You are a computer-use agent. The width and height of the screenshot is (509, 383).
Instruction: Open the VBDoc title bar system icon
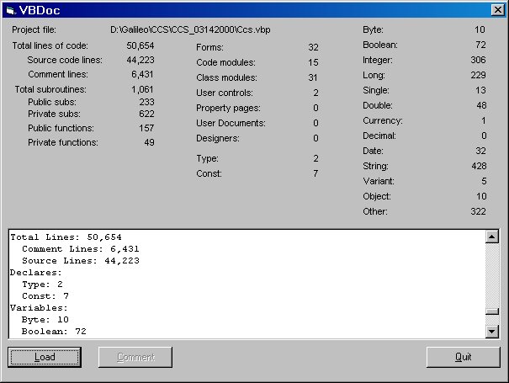point(11,11)
